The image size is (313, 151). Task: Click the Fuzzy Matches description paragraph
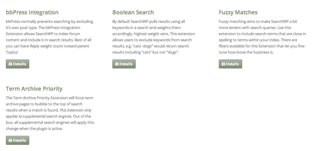(262, 37)
